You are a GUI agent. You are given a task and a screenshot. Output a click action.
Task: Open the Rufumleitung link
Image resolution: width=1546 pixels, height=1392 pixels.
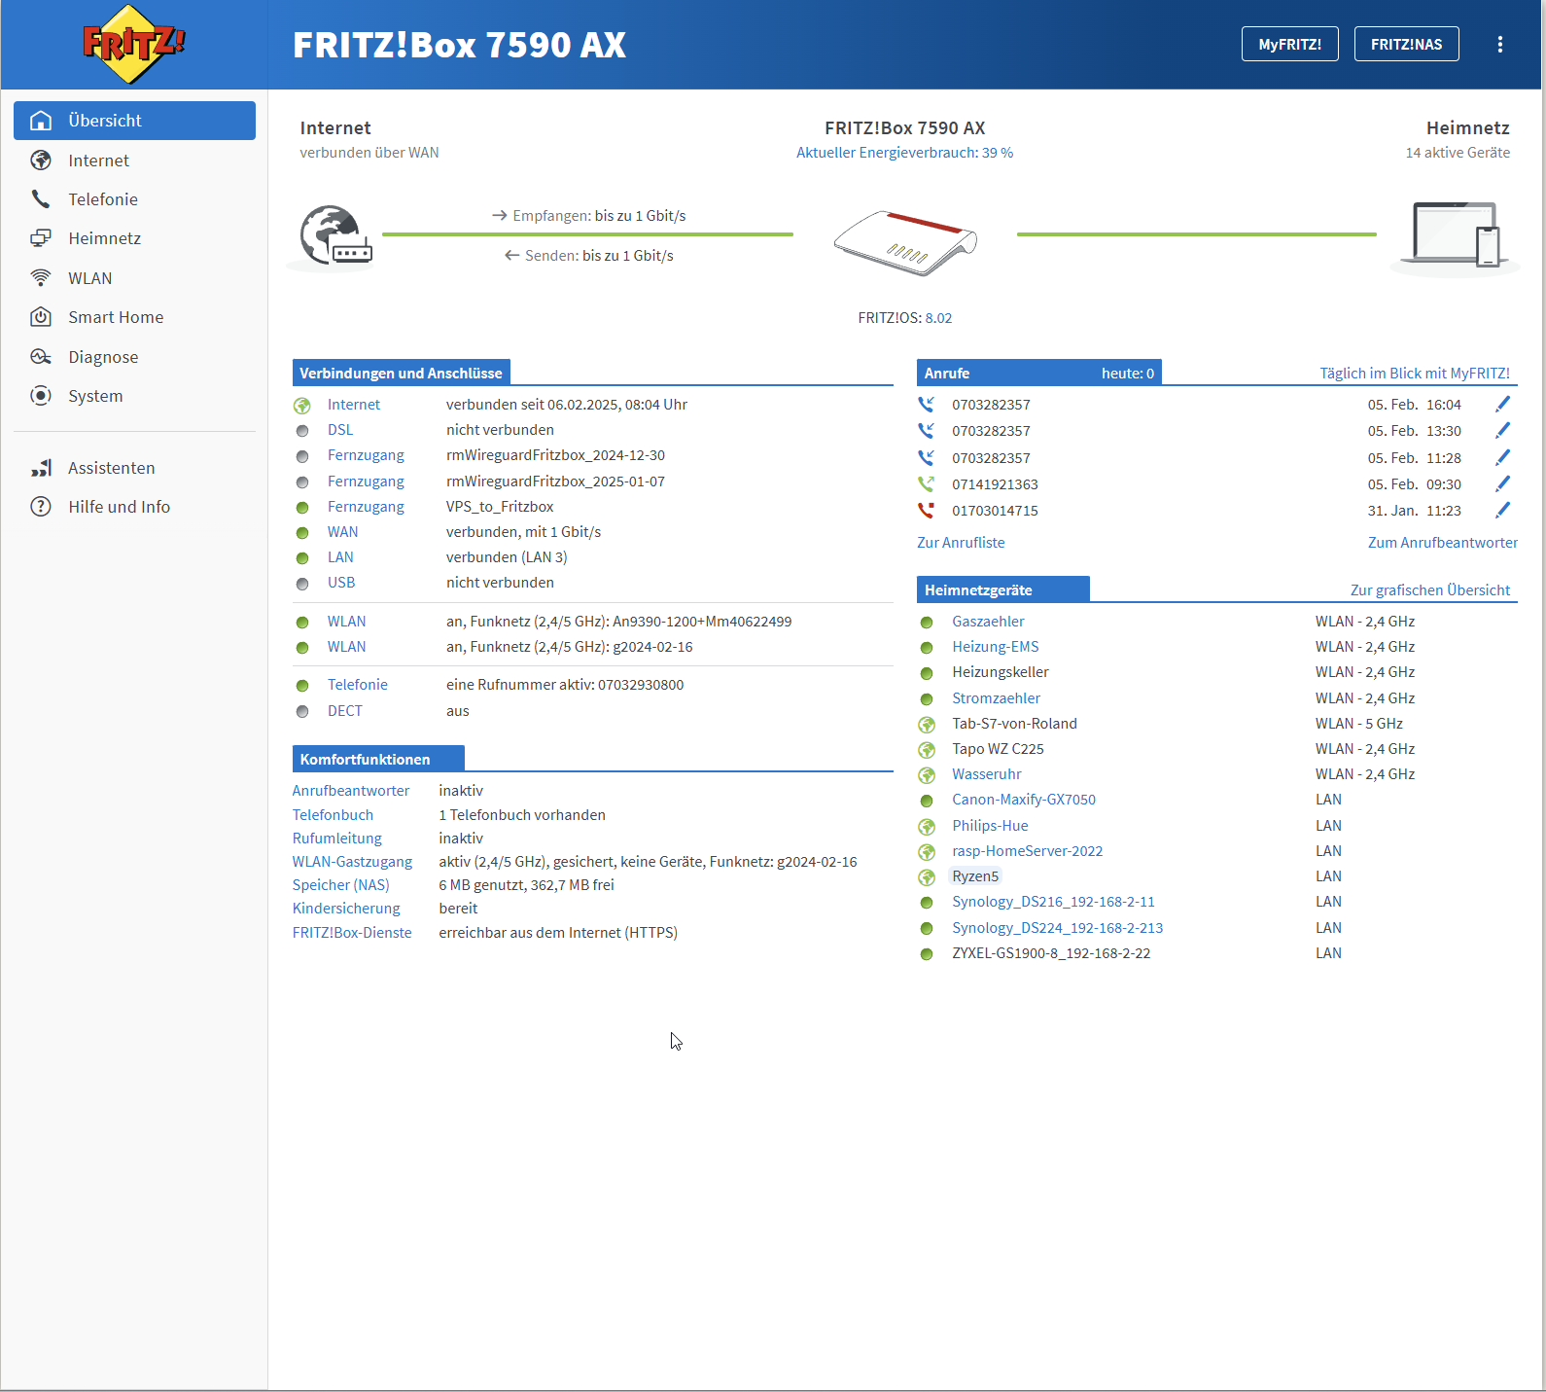point(337,839)
